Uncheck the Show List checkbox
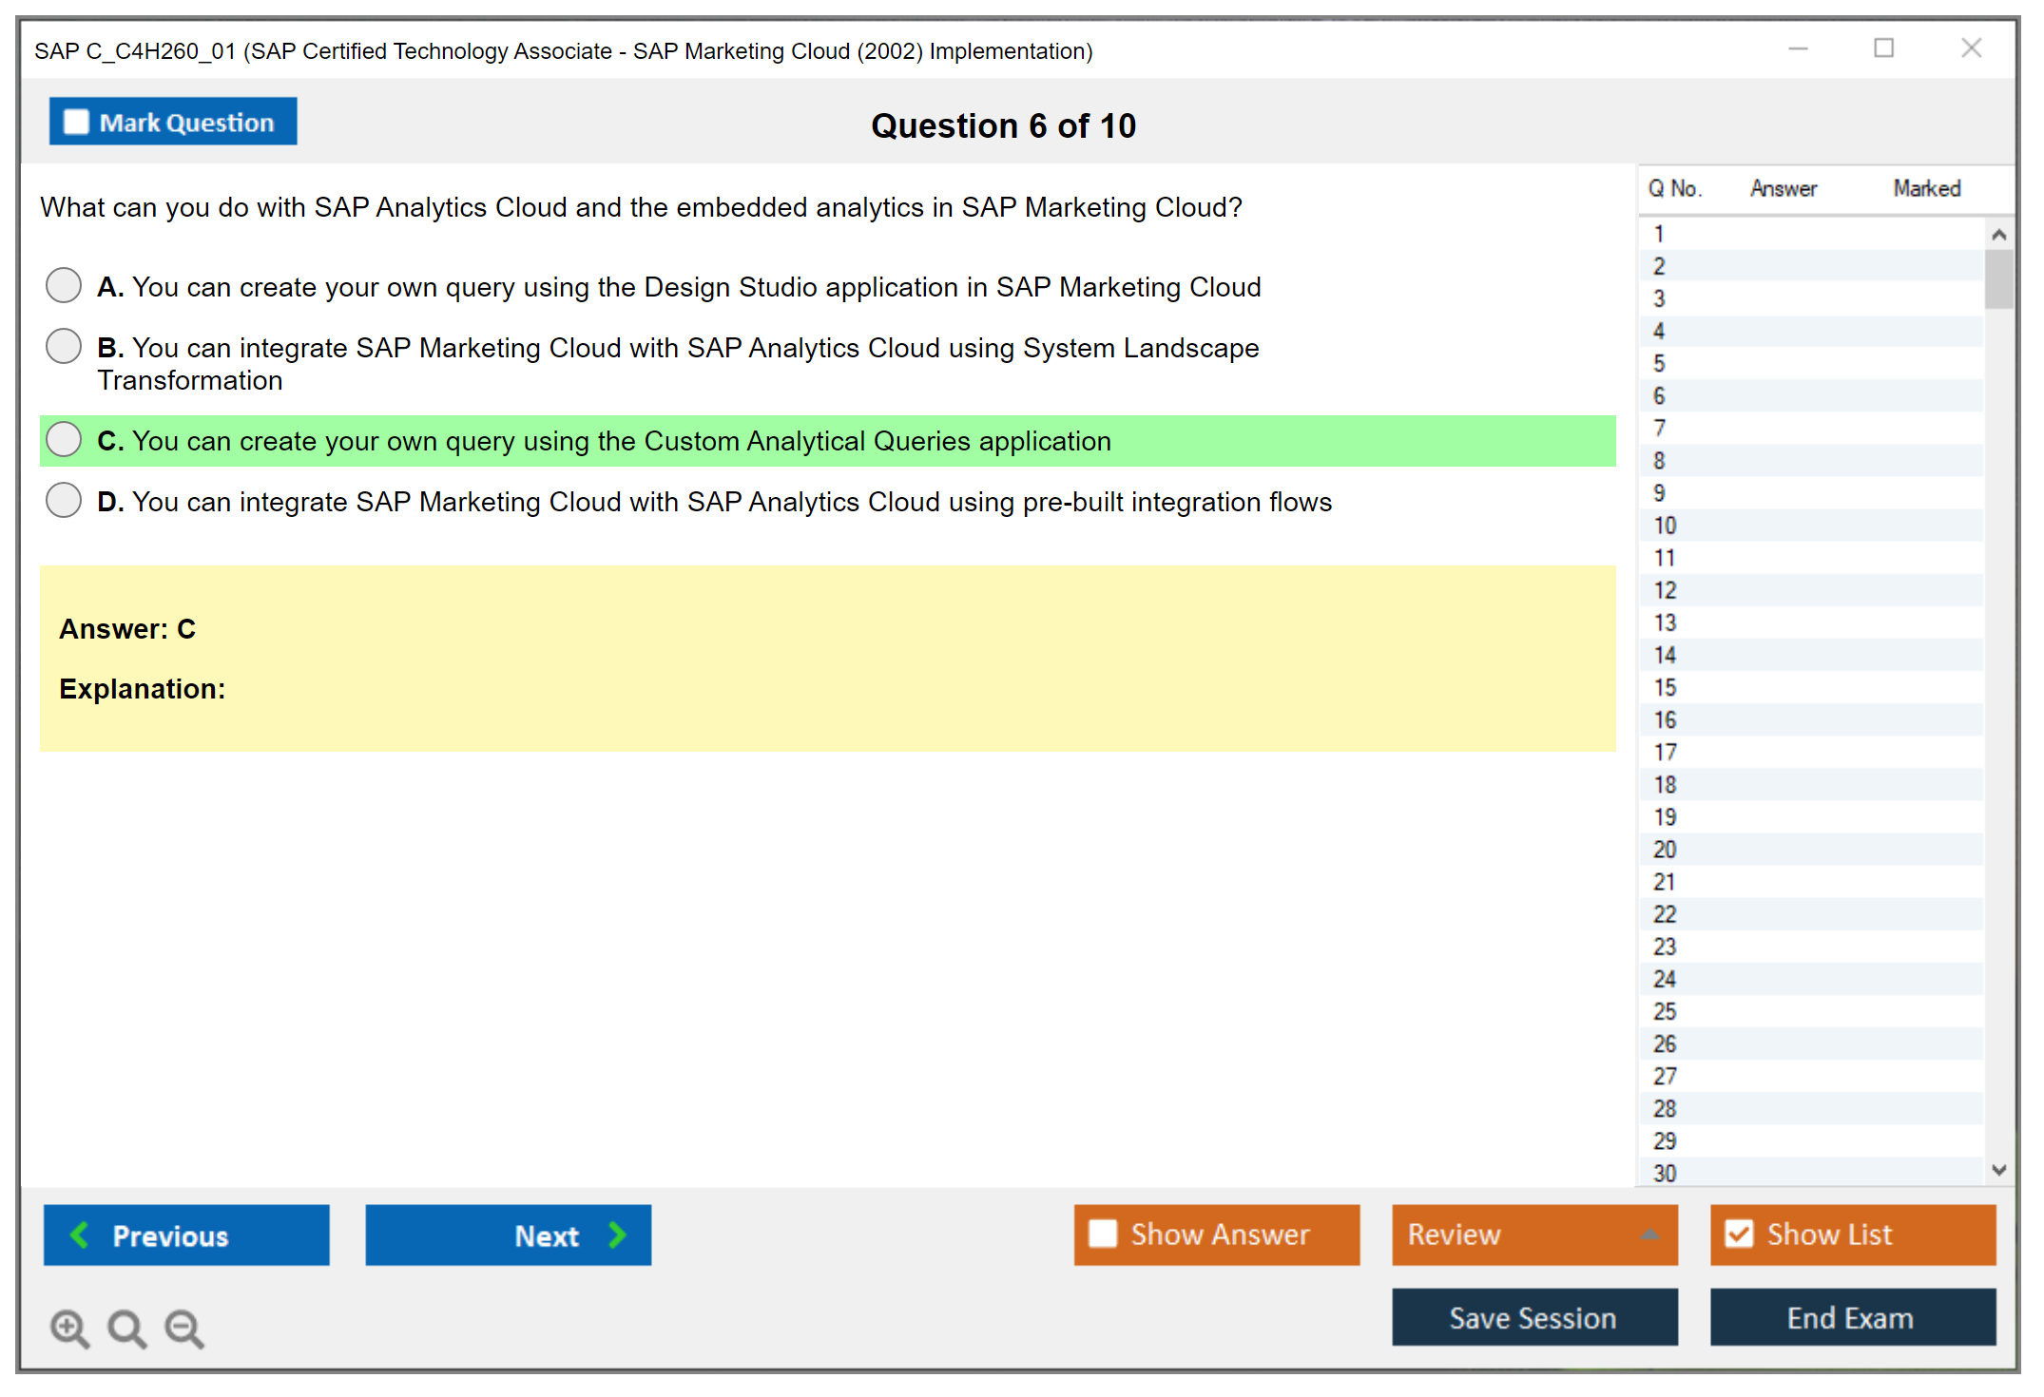 point(1739,1234)
